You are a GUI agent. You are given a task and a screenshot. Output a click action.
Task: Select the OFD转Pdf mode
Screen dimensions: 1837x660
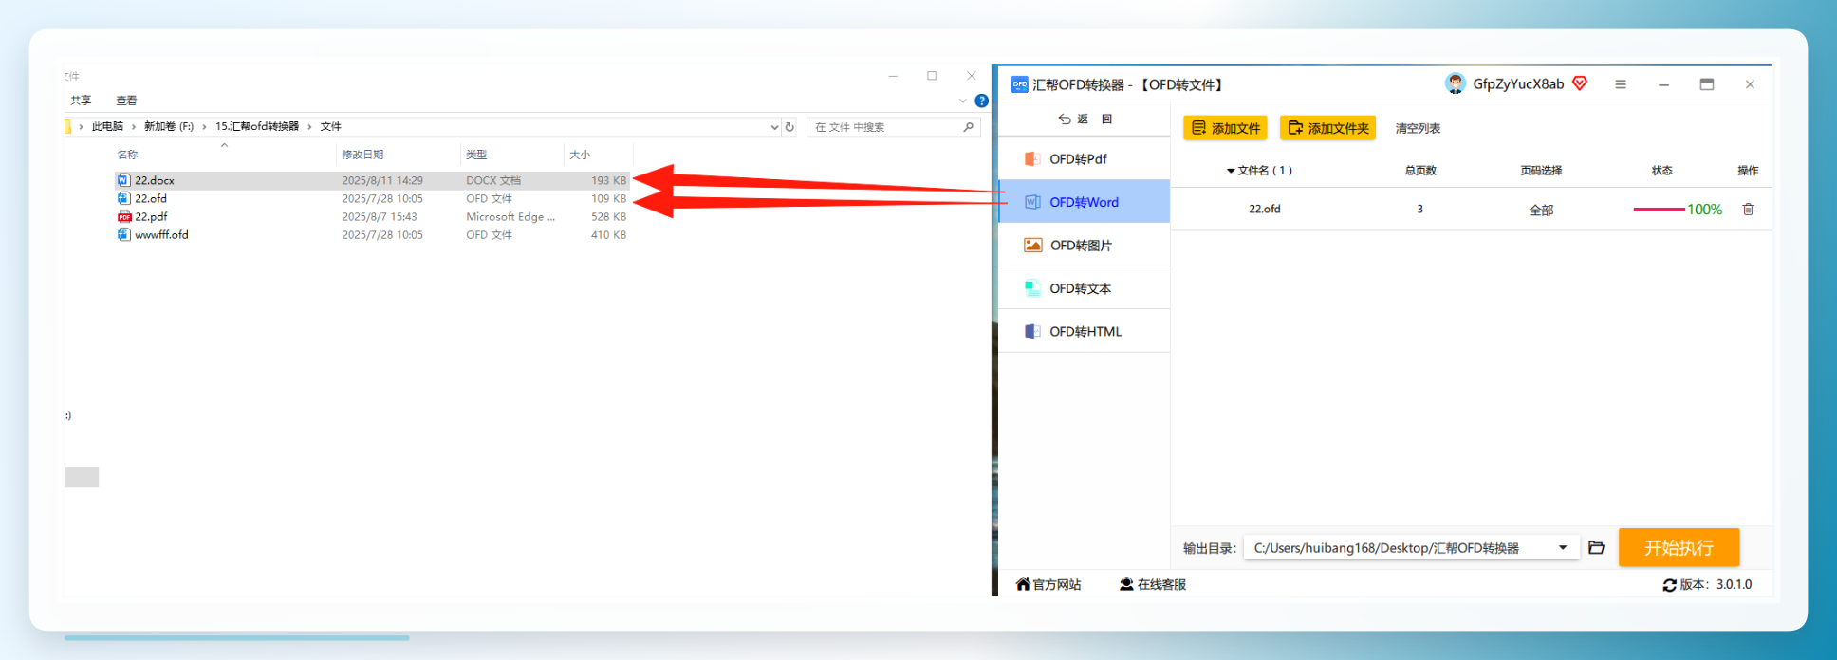(x=1085, y=158)
